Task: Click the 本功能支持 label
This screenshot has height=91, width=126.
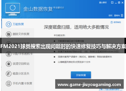Action: (59, 35)
